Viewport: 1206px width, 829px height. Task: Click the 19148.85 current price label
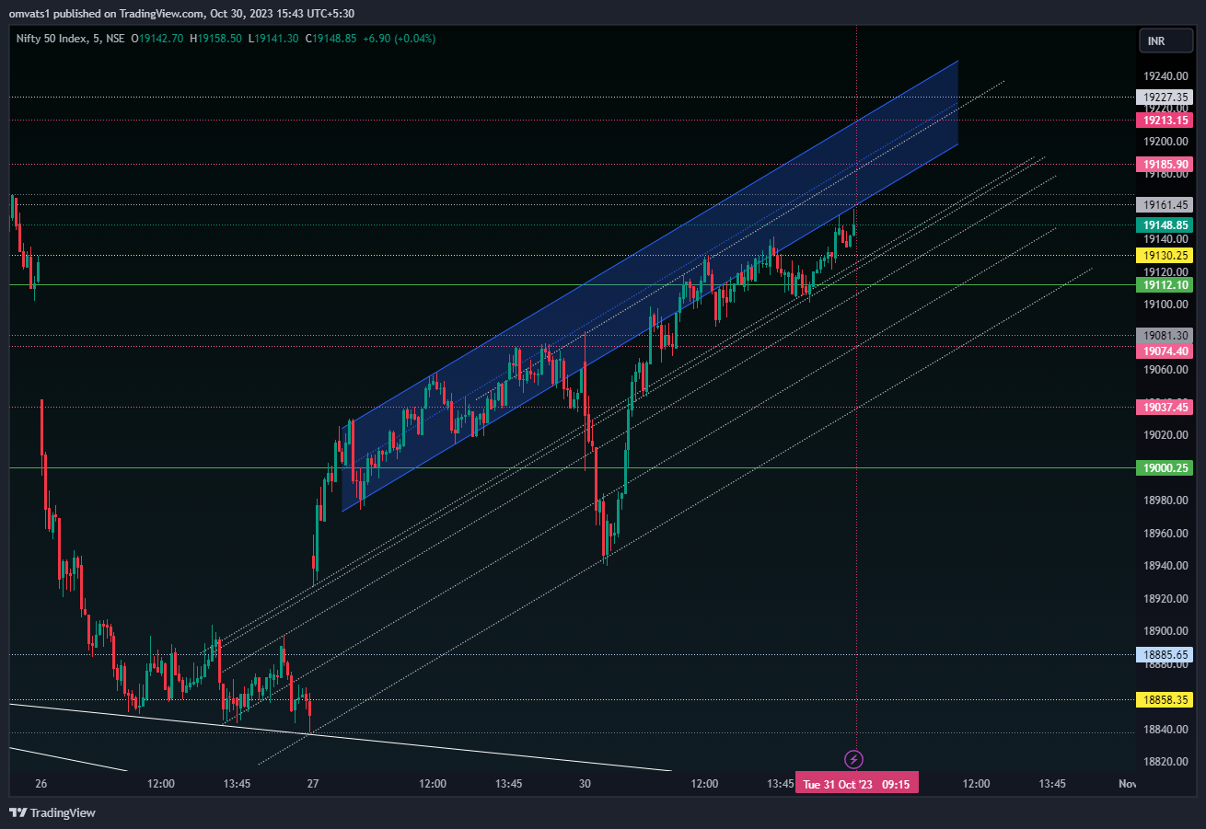tap(1165, 225)
